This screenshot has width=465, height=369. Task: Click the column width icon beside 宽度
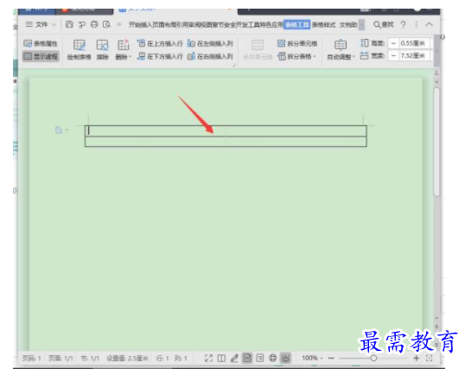tap(365, 56)
